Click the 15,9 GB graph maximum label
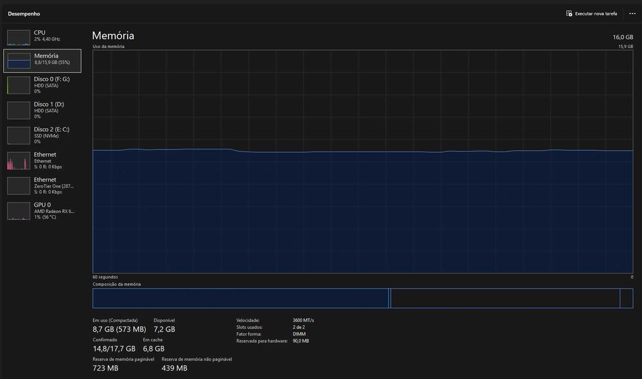The width and height of the screenshot is (642, 379). point(625,47)
